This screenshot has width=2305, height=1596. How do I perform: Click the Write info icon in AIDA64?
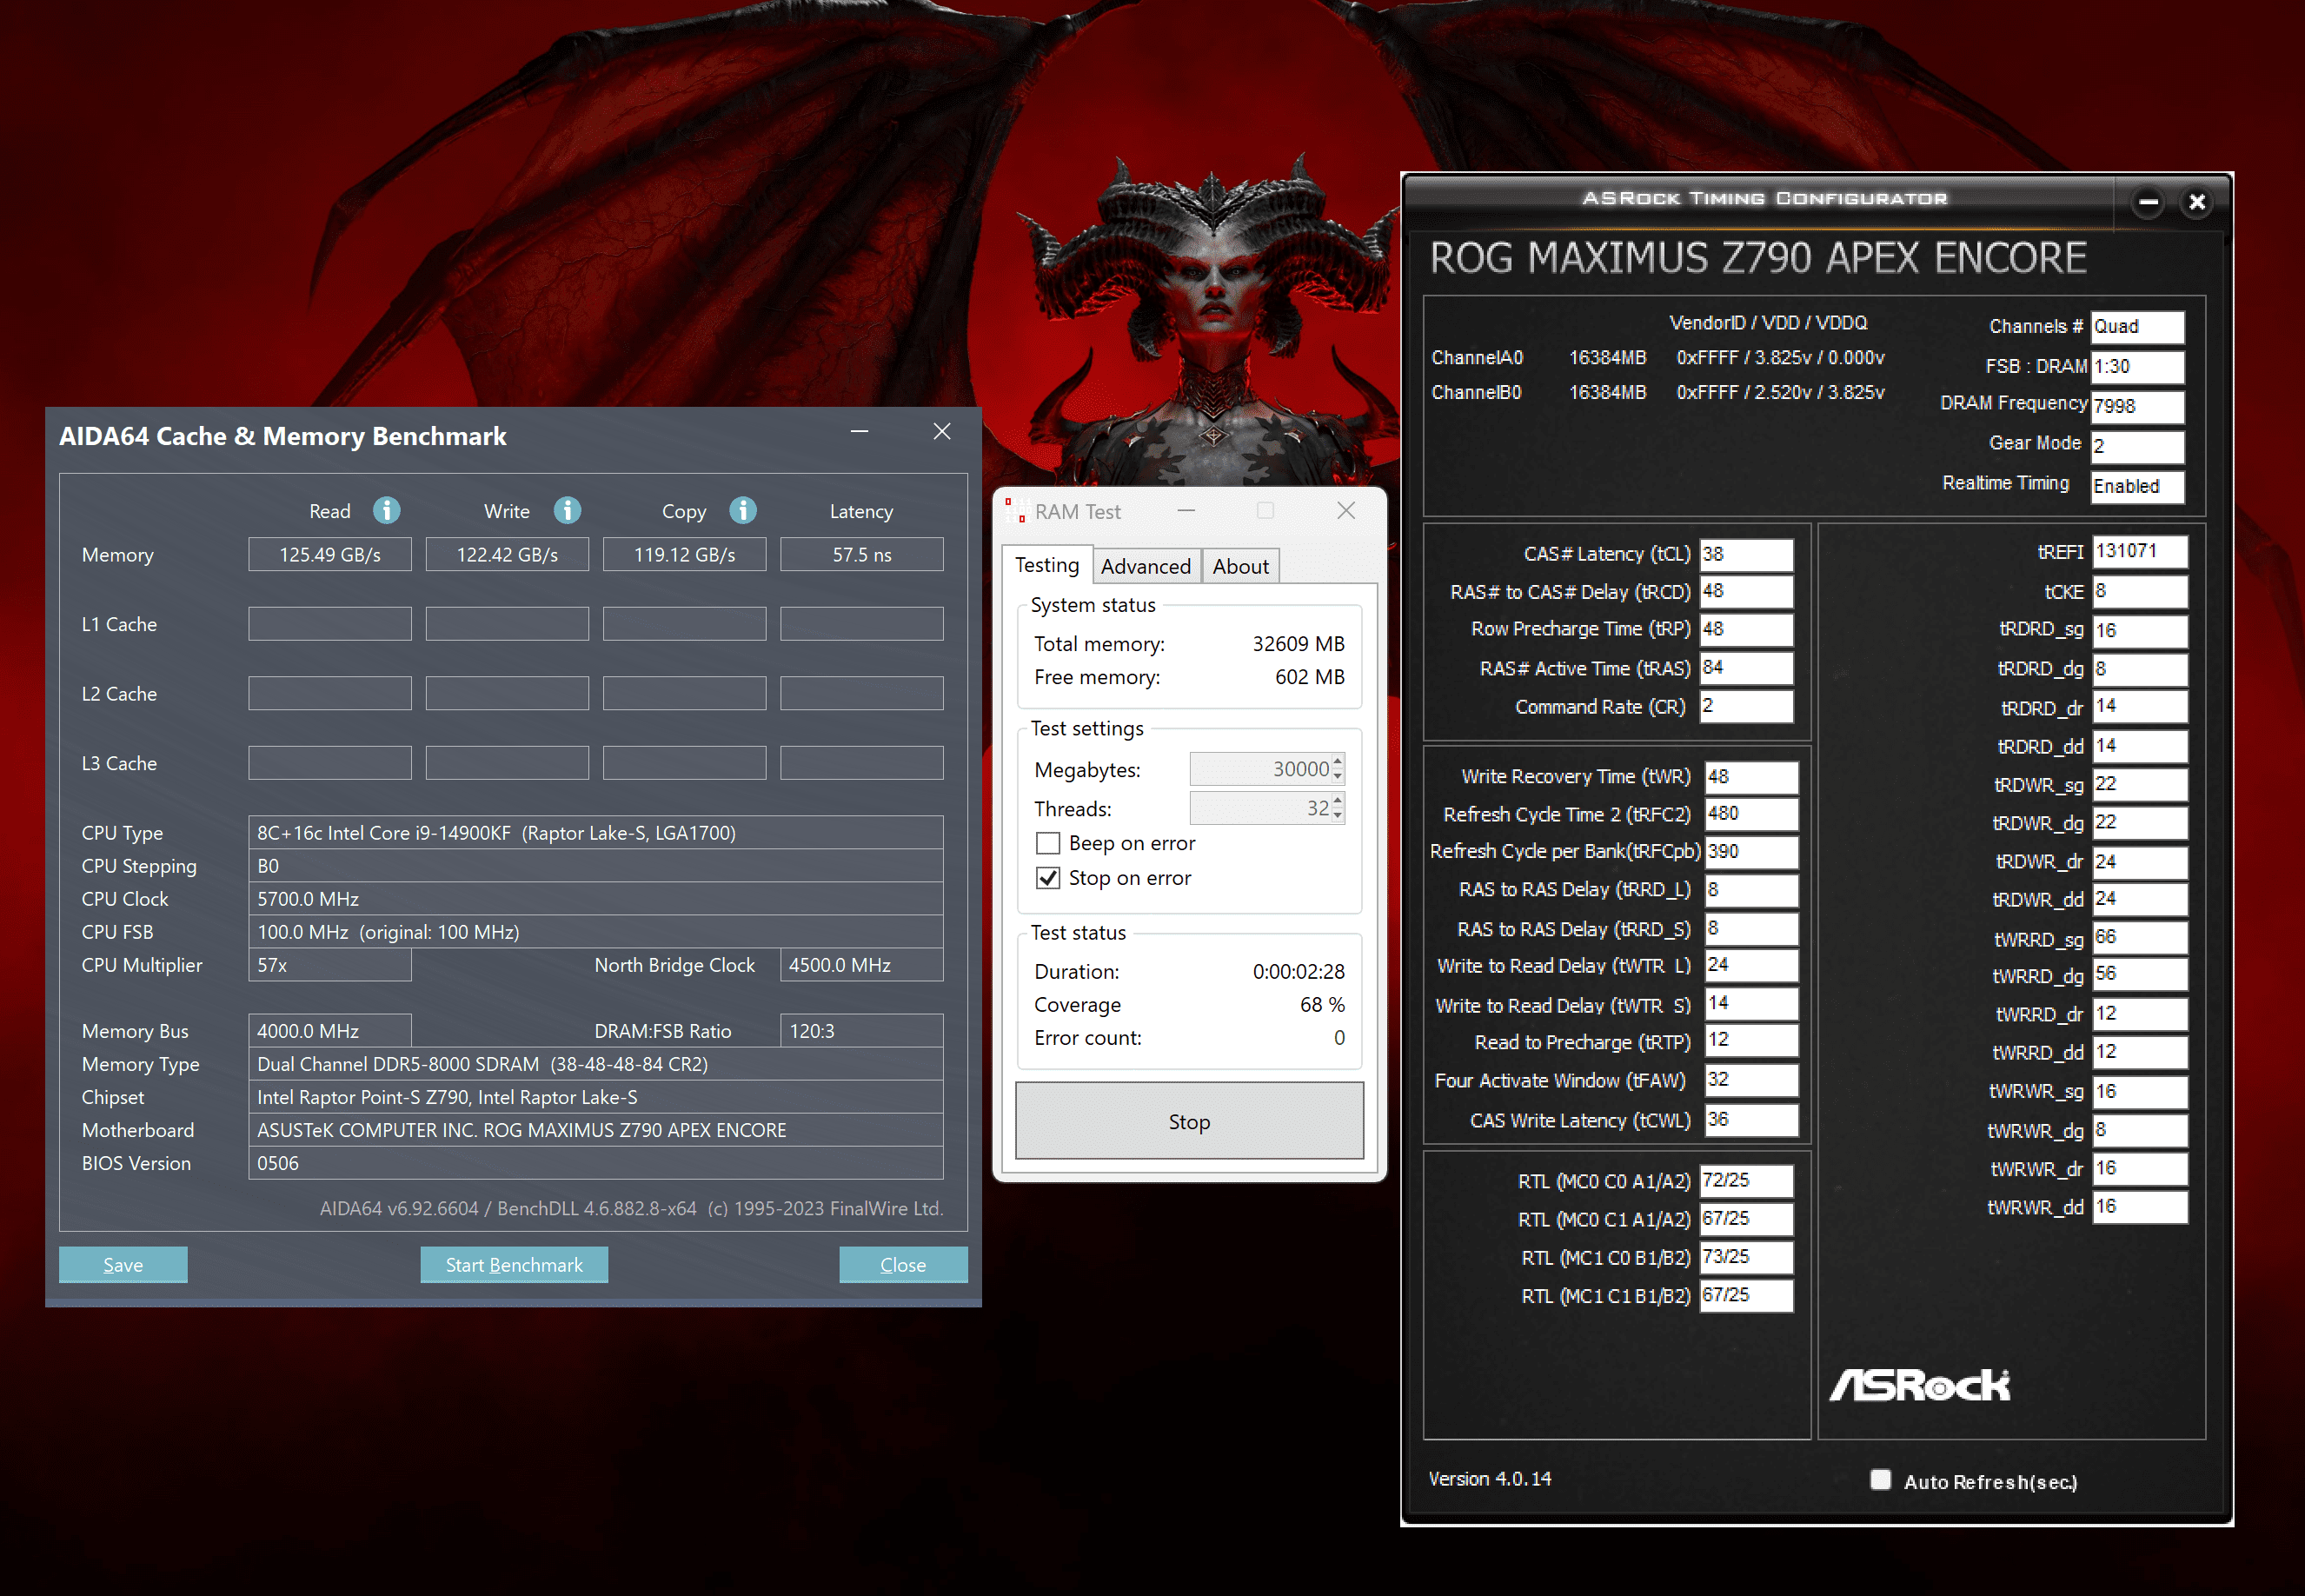(568, 511)
